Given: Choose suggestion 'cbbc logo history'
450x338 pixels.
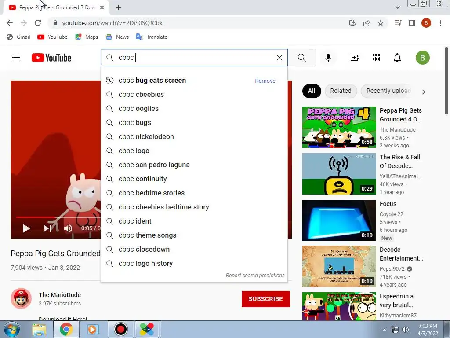Looking at the screenshot, I should (194, 263).
